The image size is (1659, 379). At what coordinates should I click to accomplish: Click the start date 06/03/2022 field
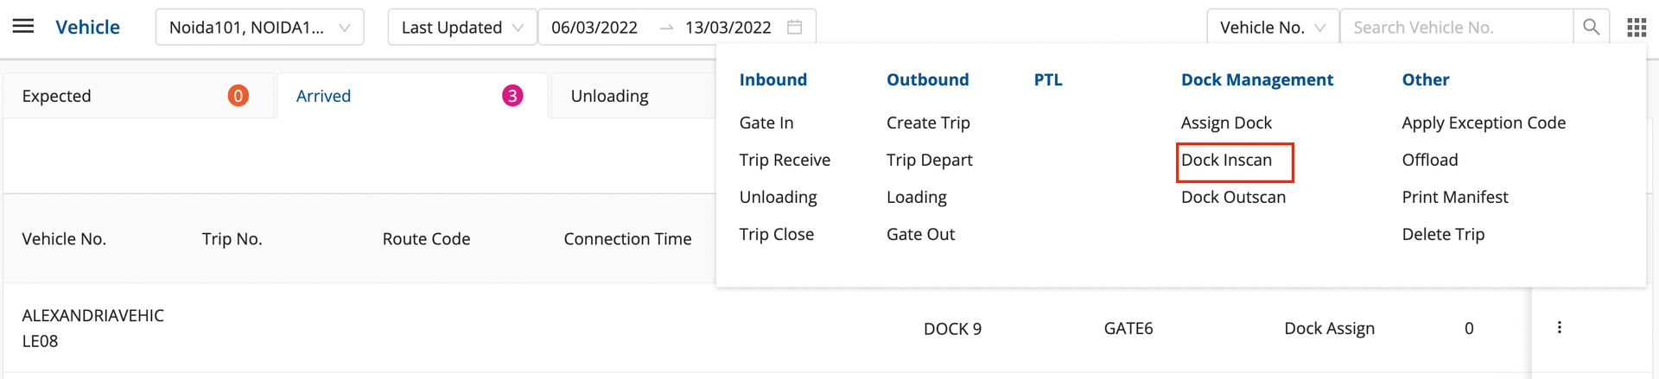(x=594, y=27)
